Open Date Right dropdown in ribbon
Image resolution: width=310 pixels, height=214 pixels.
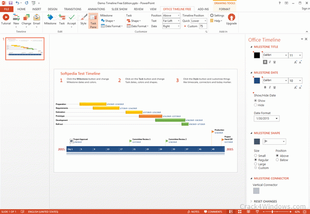coord(171,26)
